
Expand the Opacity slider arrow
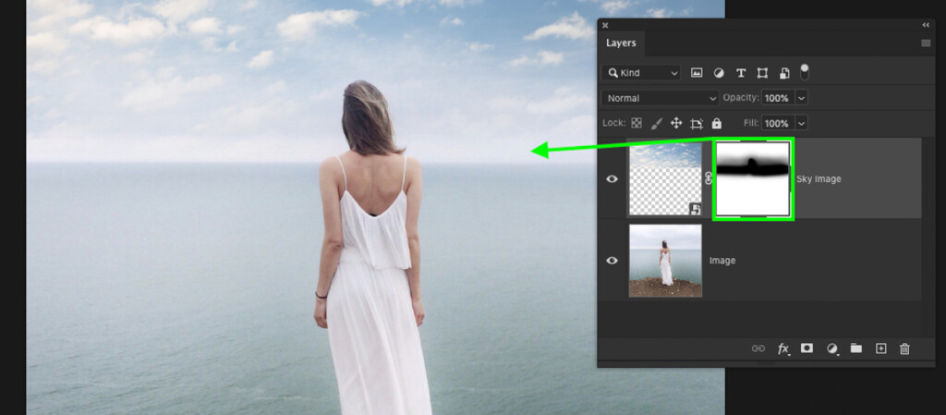(x=801, y=98)
